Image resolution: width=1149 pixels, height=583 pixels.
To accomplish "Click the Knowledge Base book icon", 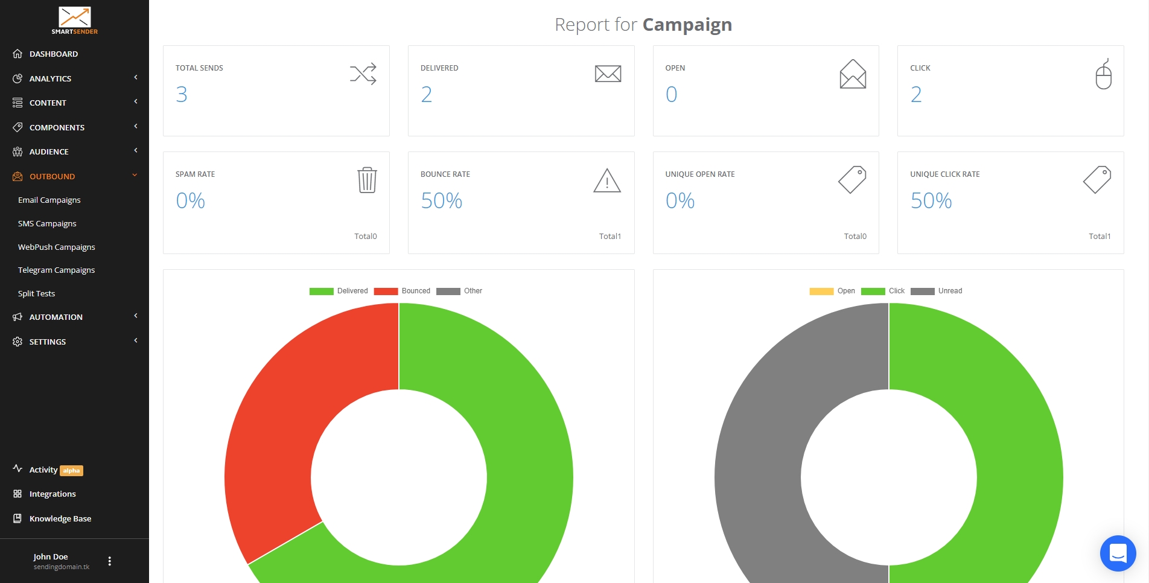I will pyautogui.click(x=18, y=518).
